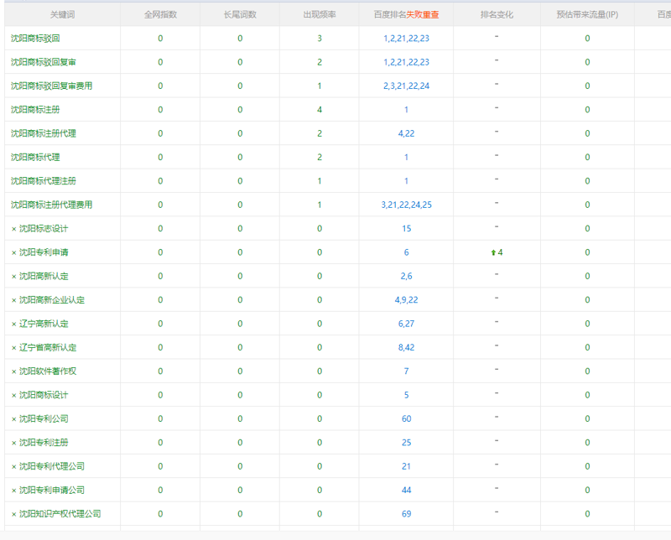The height and width of the screenshot is (540, 671).
Task: Open the keyword 沈阳商标代理注册
Action: (x=44, y=181)
